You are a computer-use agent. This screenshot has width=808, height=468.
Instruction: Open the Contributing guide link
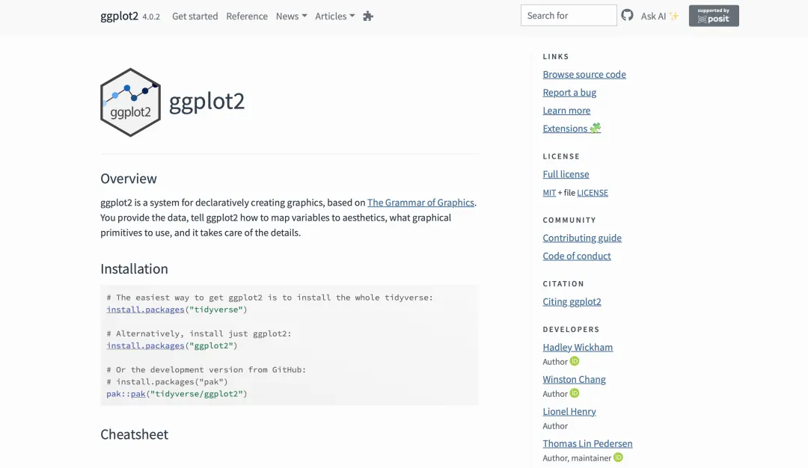pyautogui.click(x=582, y=238)
